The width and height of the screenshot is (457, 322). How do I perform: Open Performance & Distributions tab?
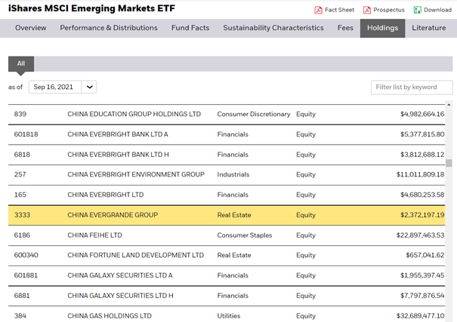109,28
